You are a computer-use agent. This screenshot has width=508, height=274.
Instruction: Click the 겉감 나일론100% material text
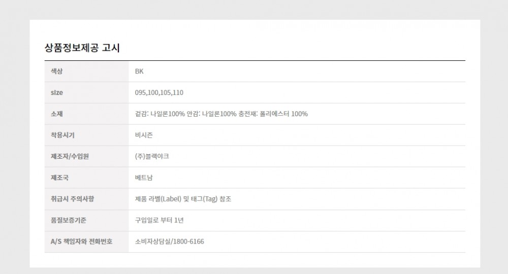point(160,114)
